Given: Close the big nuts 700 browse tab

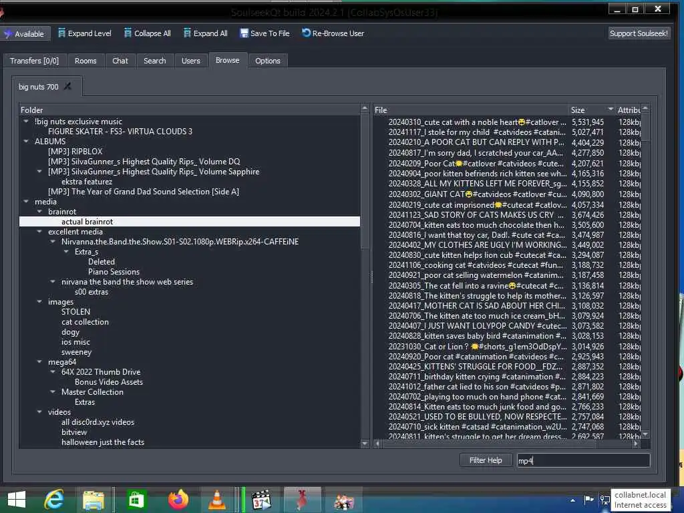Looking at the screenshot, I should tap(67, 86).
